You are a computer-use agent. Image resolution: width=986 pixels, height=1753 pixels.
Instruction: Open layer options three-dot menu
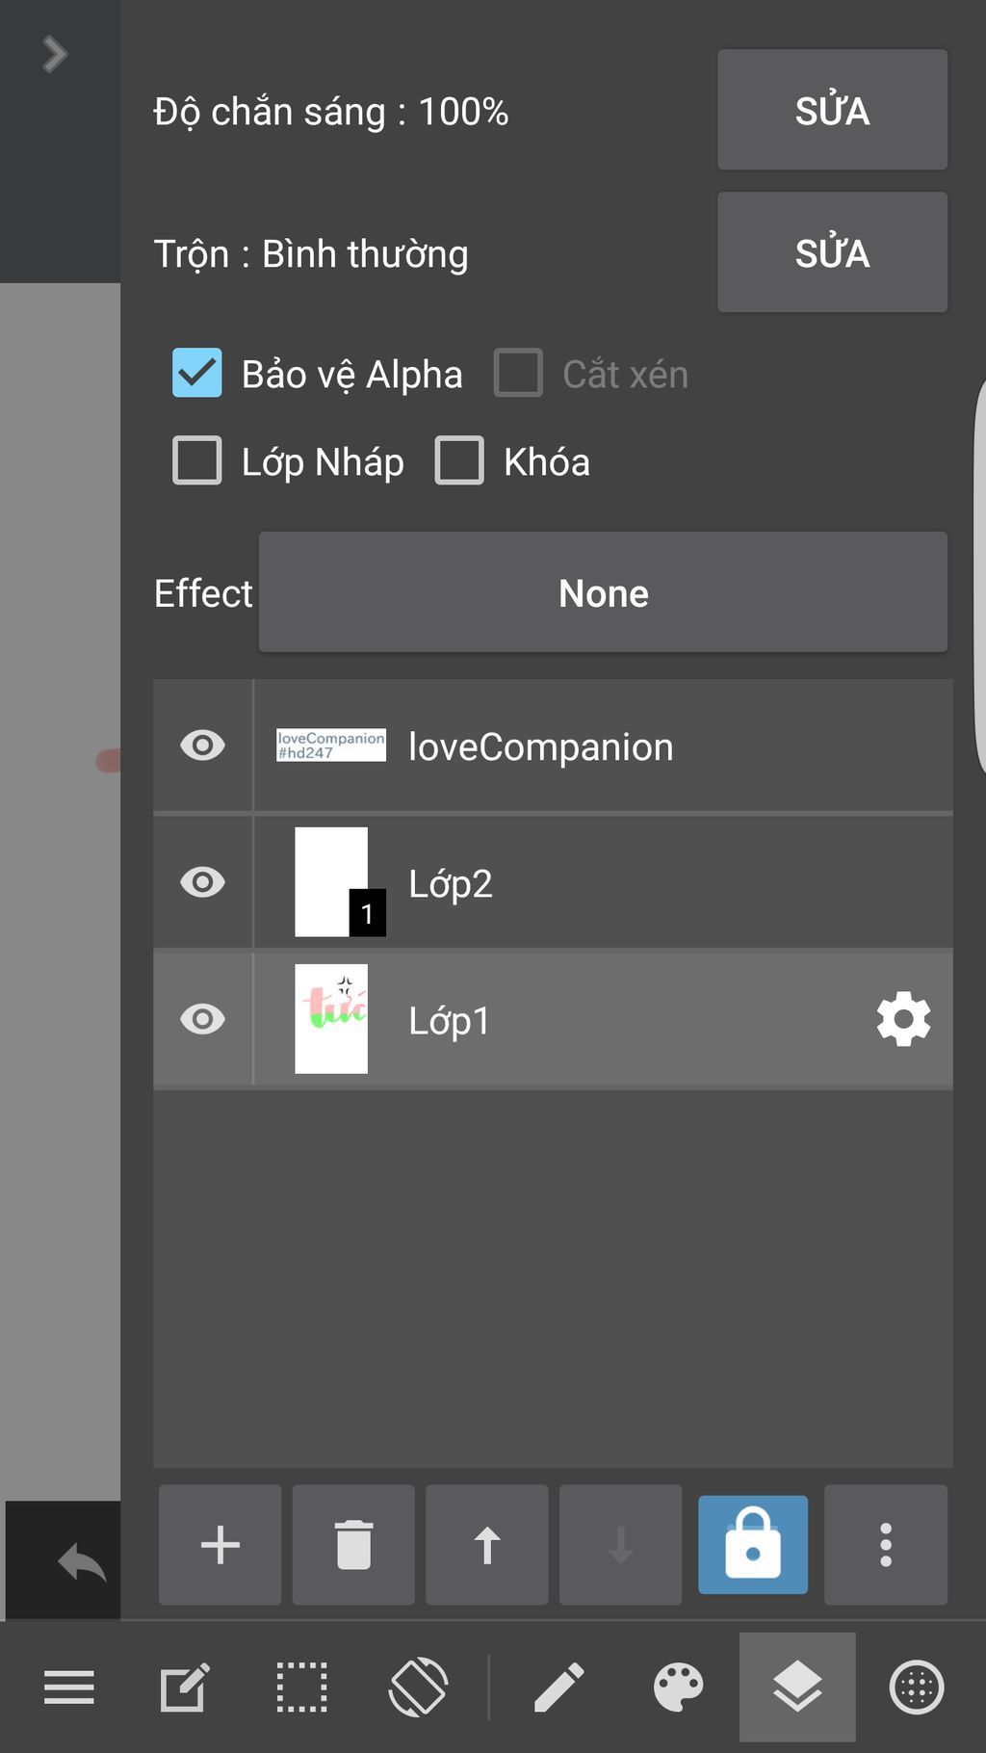[886, 1545]
